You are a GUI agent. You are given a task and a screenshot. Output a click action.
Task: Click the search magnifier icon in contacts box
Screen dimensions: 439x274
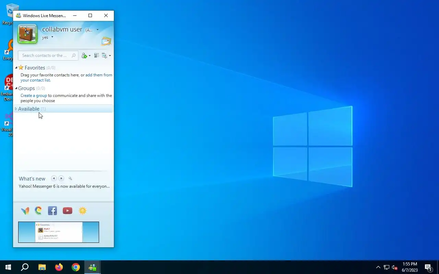73,55
